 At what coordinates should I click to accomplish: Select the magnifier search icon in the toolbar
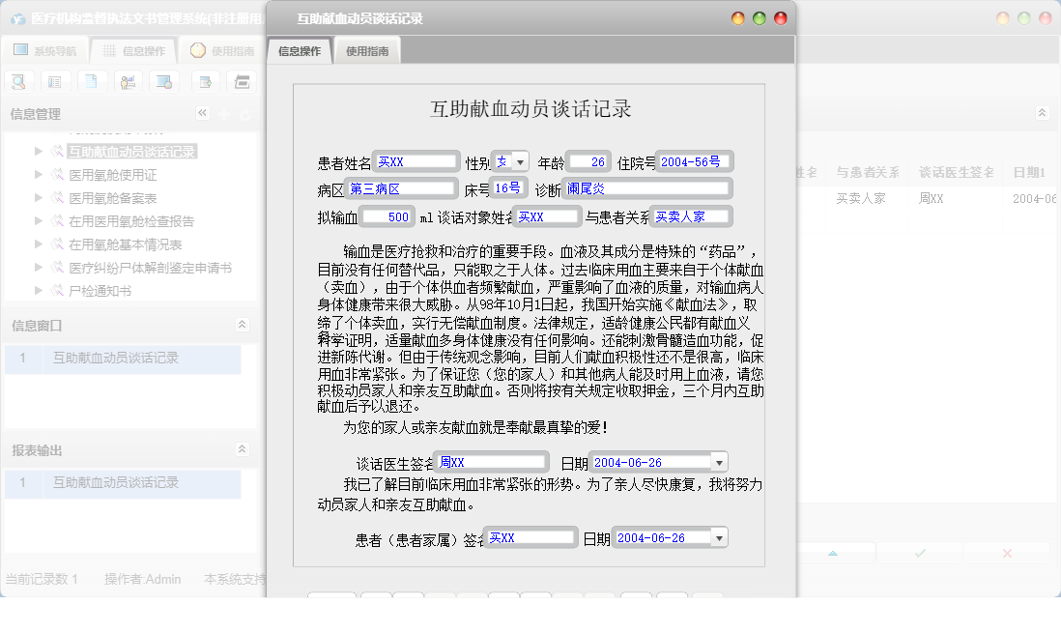[x=18, y=82]
